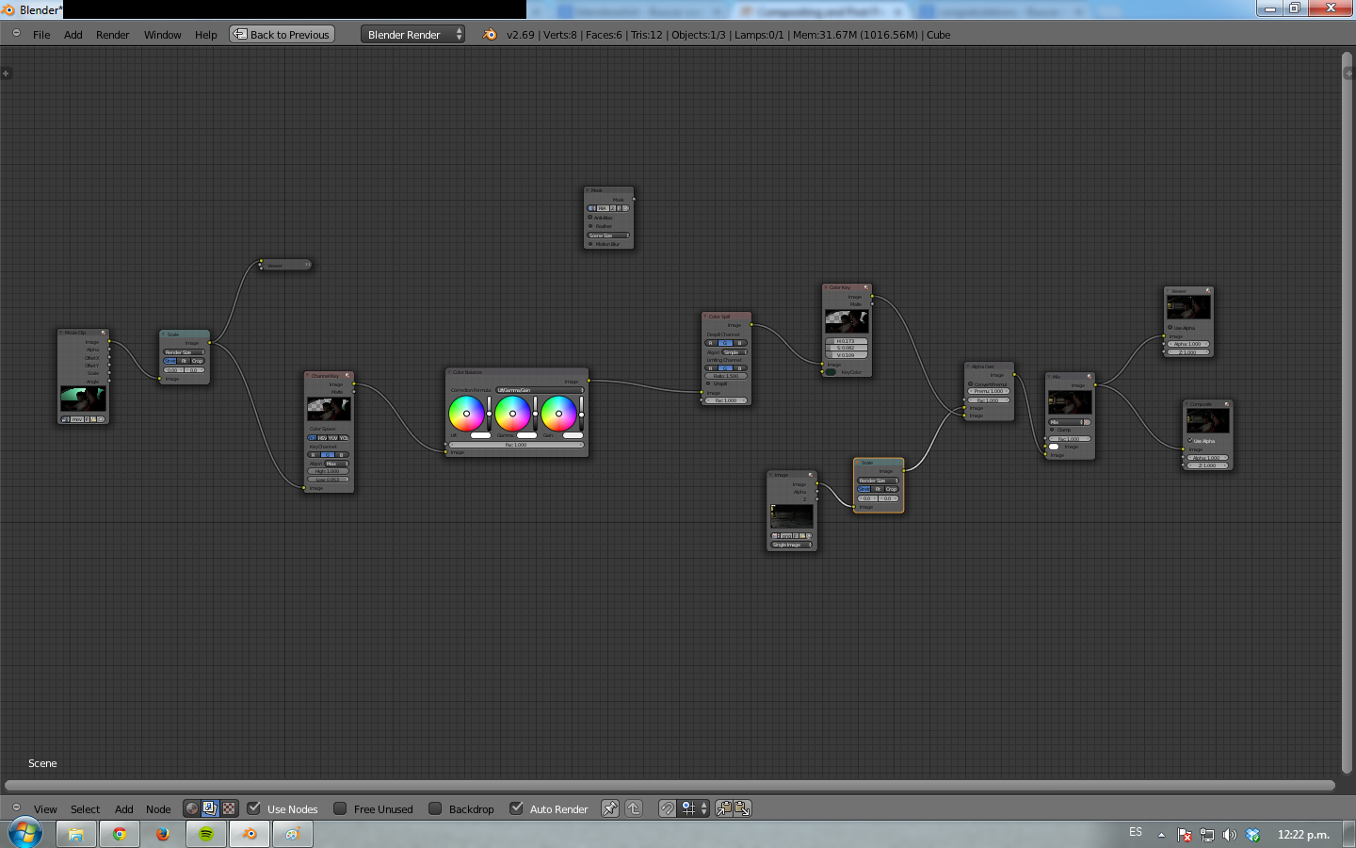Screen dimensions: 1356x848
Task: Open the Node menu in node editor
Action: 158,809
